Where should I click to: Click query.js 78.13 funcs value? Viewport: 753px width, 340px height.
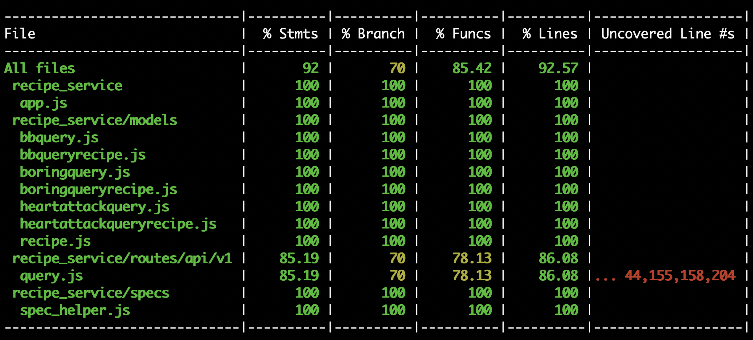coord(472,276)
